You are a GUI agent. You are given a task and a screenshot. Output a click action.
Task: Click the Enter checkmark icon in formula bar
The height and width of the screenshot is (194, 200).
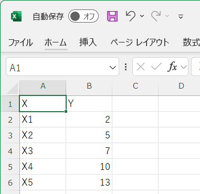[156, 67]
